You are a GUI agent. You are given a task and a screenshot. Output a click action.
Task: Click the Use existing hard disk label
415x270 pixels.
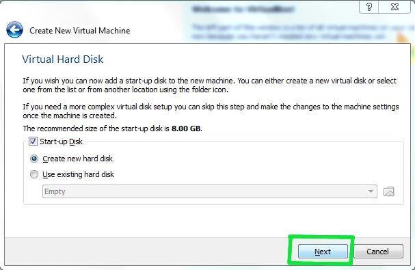pyautogui.click(x=78, y=174)
